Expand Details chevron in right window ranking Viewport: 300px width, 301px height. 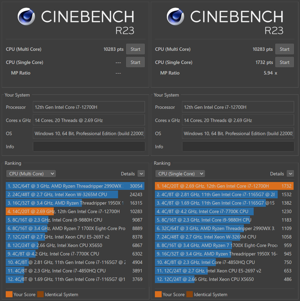[291, 174]
